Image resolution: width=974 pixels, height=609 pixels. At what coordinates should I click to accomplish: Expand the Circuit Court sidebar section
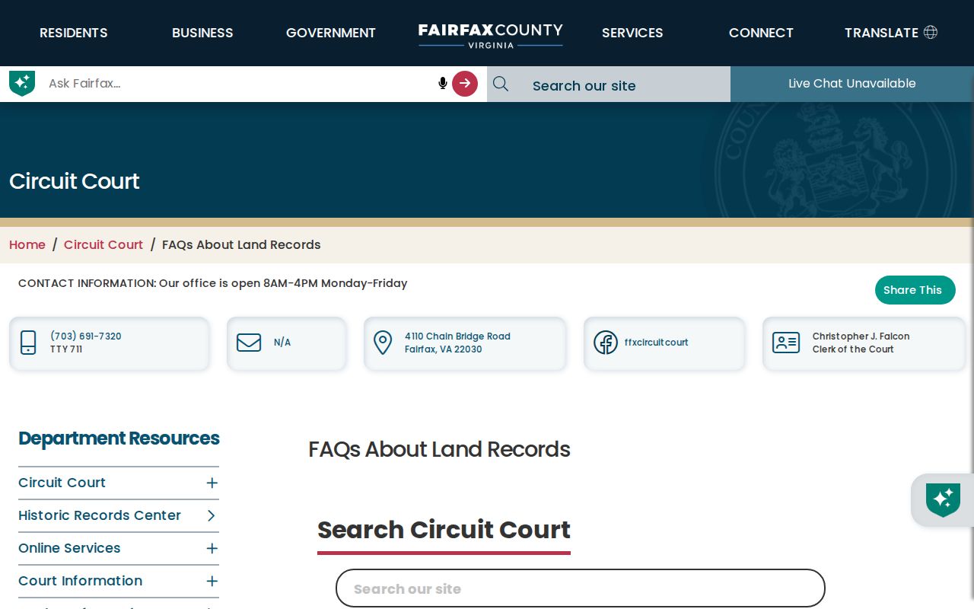point(212,483)
